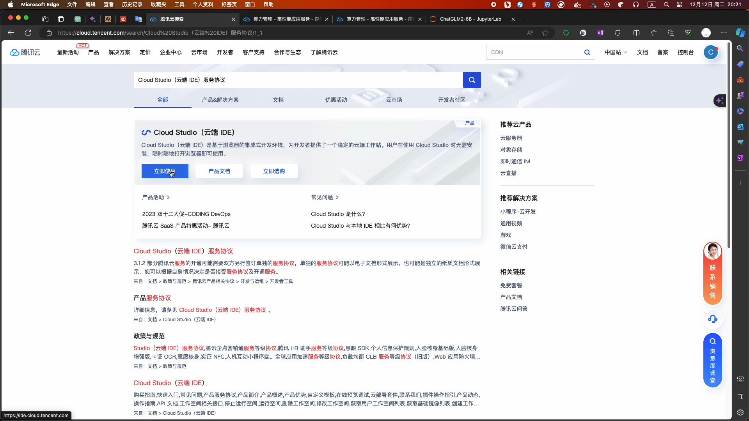749x421 pixels.
Task: Click the headset customer service icon
Action: tap(712, 319)
